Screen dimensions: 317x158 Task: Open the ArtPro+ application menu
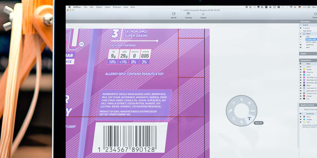click(x=77, y=7)
